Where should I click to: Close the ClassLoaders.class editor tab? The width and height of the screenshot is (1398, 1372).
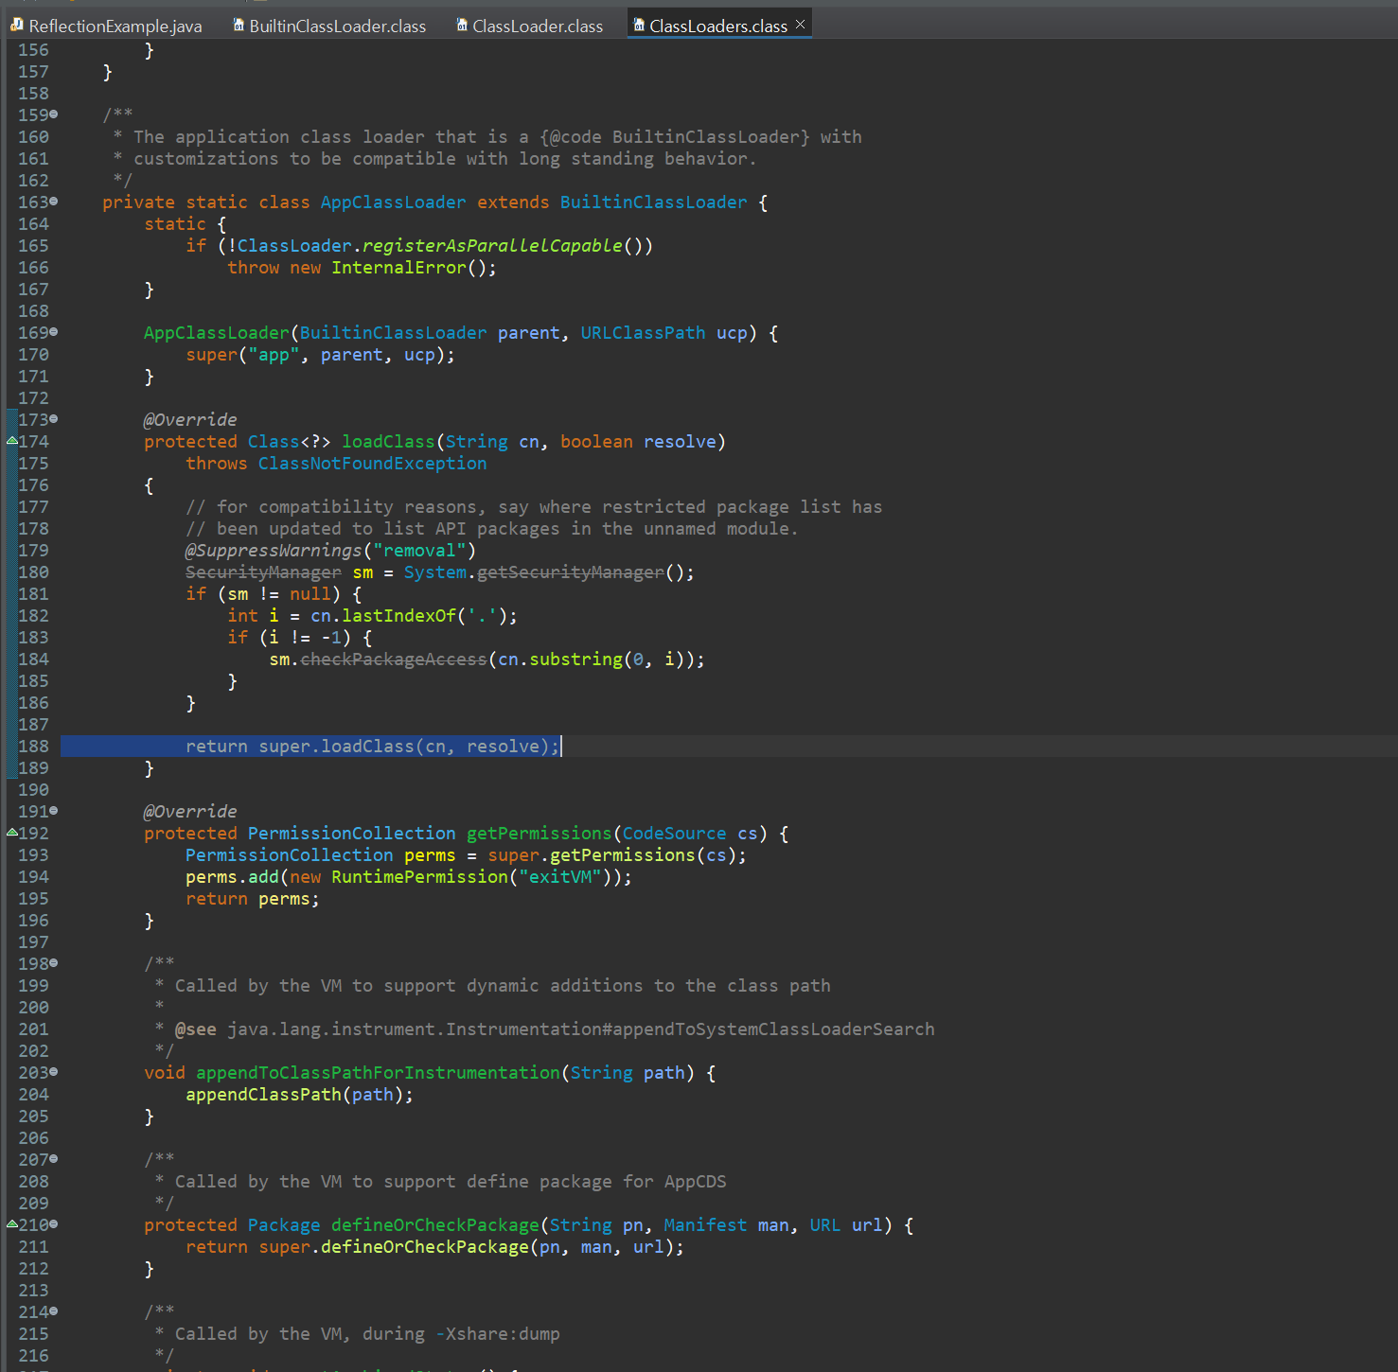coord(800,25)
